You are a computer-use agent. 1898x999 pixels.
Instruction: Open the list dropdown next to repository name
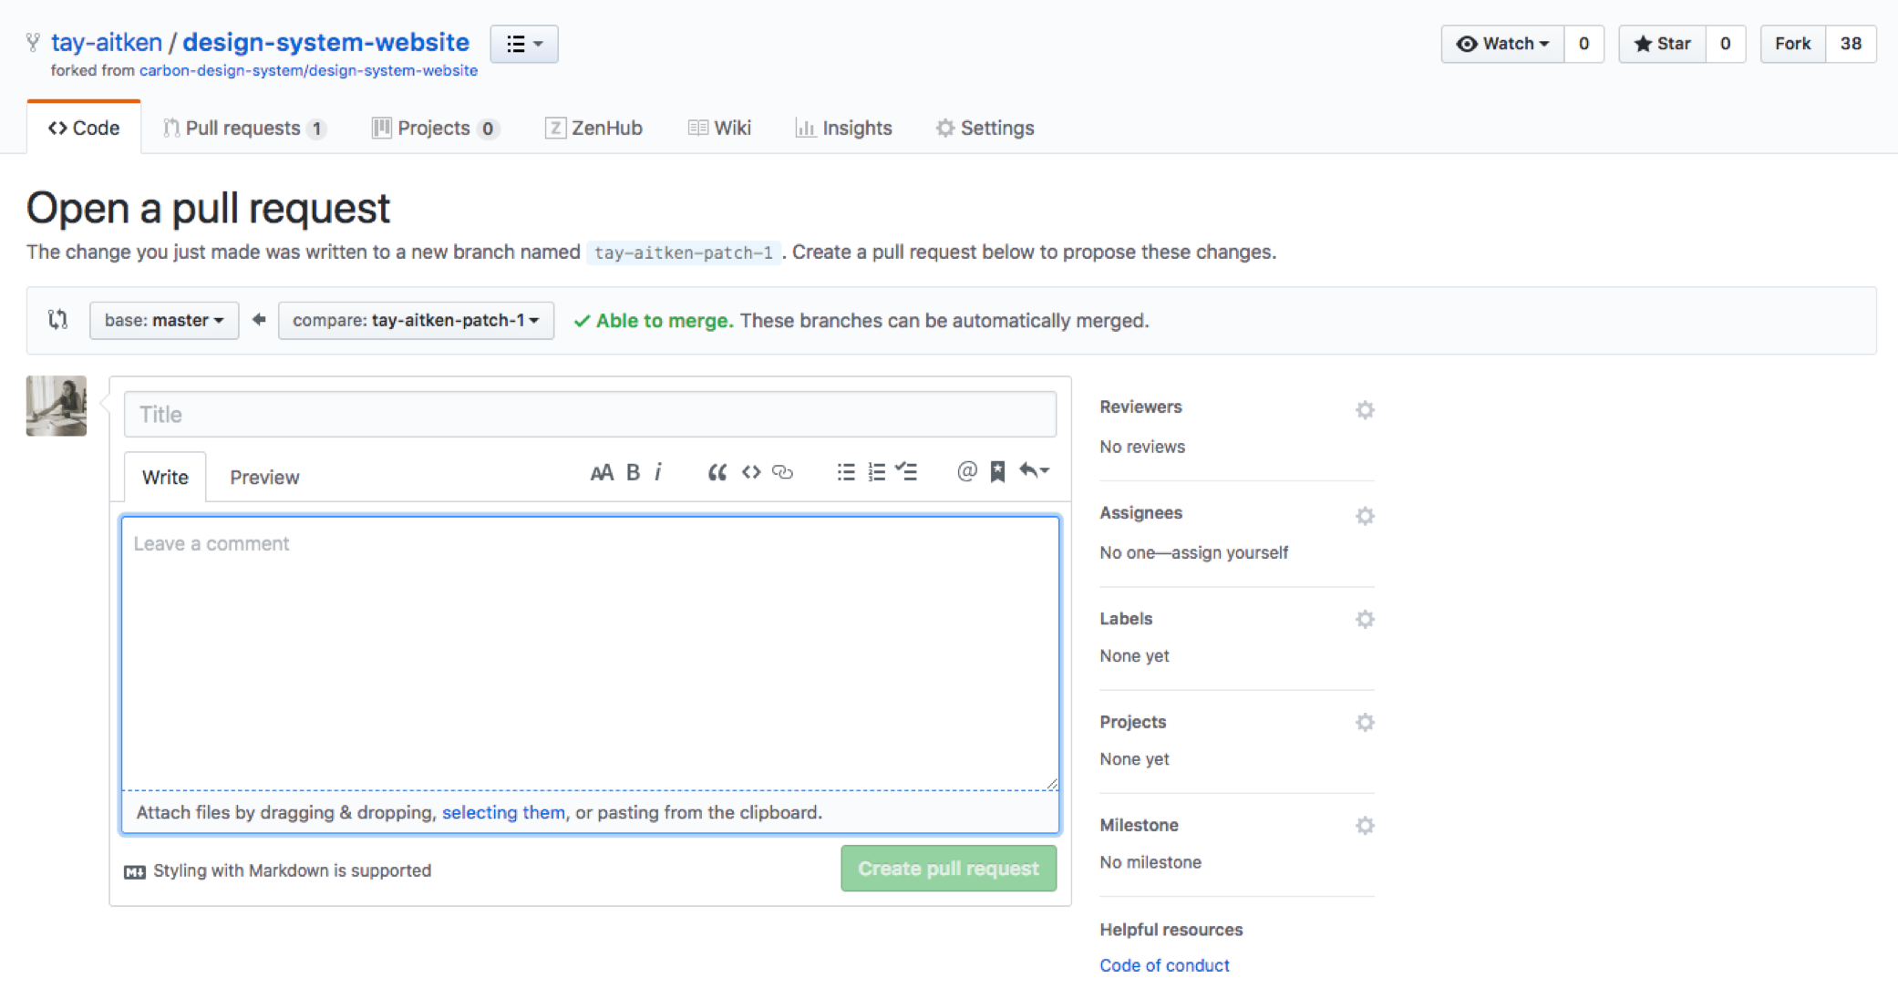click(x=524, y=44)
